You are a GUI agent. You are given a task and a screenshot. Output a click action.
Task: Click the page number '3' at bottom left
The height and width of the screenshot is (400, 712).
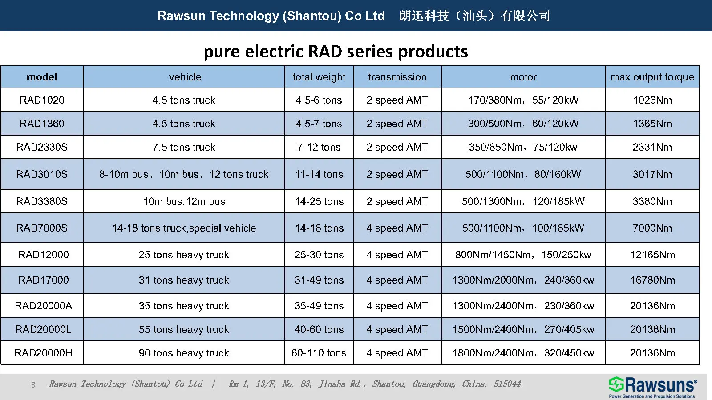click(33, 385)
